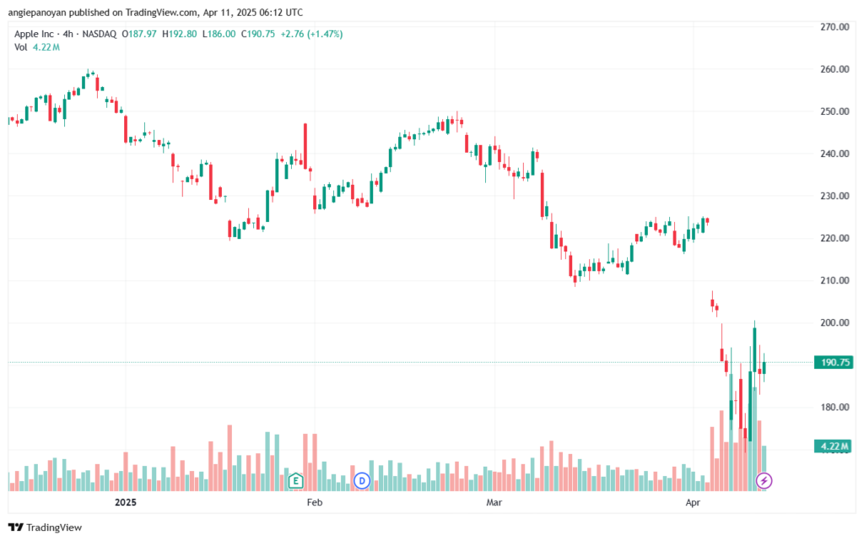Click the 2025 date axis label
This screenshot has height=541, width=864.
126,502
